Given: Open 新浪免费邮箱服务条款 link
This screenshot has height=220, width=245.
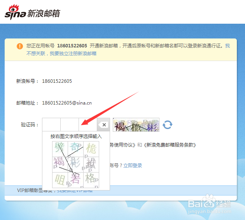Looking at the screenshot, I should [170, 145].
